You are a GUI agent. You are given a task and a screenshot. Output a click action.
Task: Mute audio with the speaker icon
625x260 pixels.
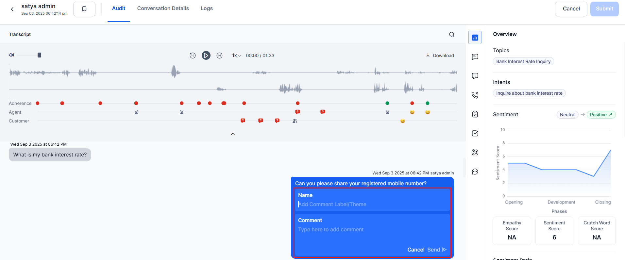(x=11, y=55)
